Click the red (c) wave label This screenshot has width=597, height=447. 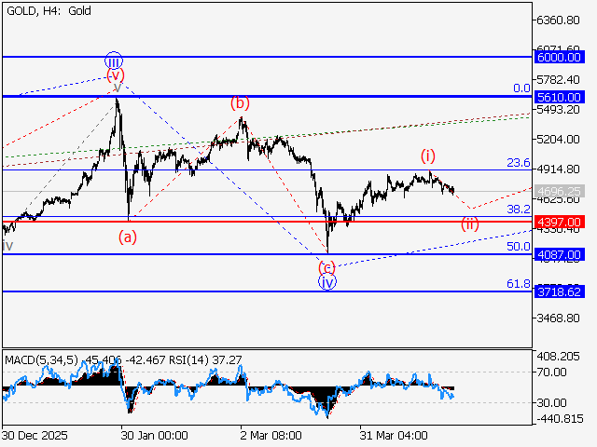(327, 266)
